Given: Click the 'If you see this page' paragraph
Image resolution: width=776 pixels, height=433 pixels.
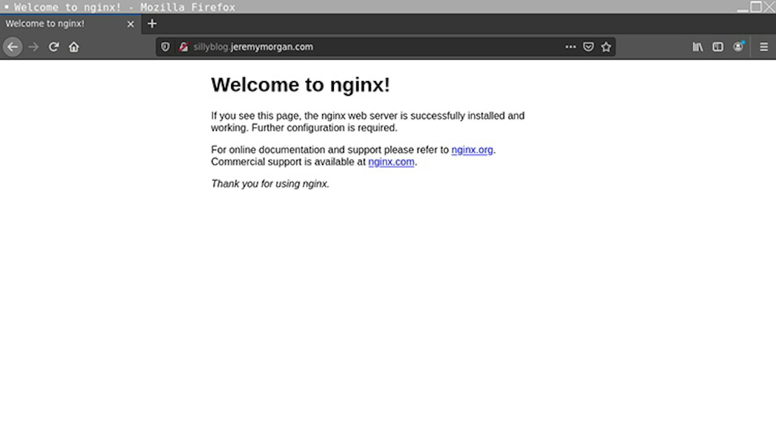Looking at the screenshot, I should 368,122.
